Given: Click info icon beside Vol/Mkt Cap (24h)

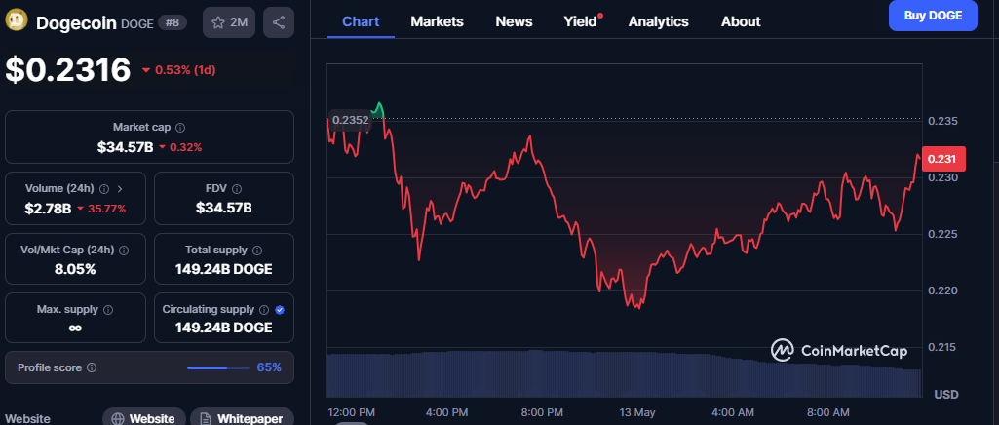Looking at the screenshot, I should pyautogui.click(x=124, y=251).
